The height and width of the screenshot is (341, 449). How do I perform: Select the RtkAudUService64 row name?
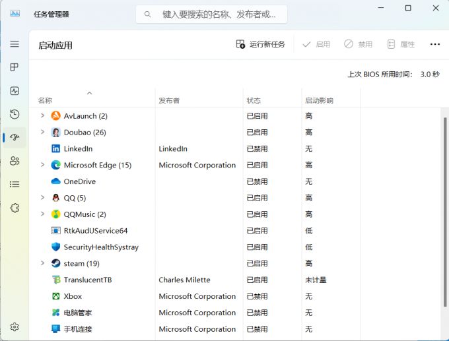[x=96, y=231]
